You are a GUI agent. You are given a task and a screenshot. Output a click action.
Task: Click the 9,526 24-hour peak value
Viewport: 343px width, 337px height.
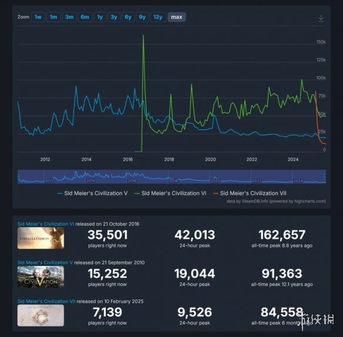pyautogui.click(x=194, y=312)
